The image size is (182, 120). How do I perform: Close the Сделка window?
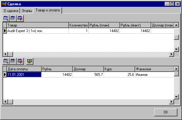(x=178, y=4)
